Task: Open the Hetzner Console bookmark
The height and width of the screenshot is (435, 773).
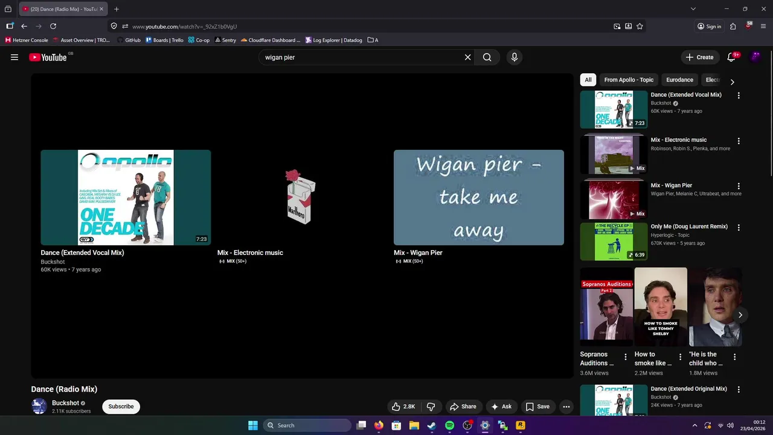Action: tap(27, 40)
